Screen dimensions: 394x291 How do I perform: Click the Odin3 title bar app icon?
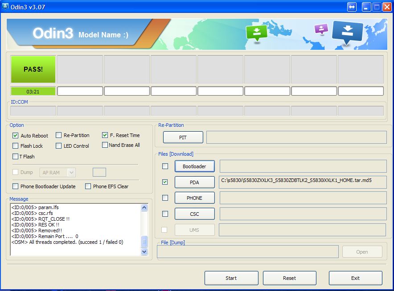[5, 6]
